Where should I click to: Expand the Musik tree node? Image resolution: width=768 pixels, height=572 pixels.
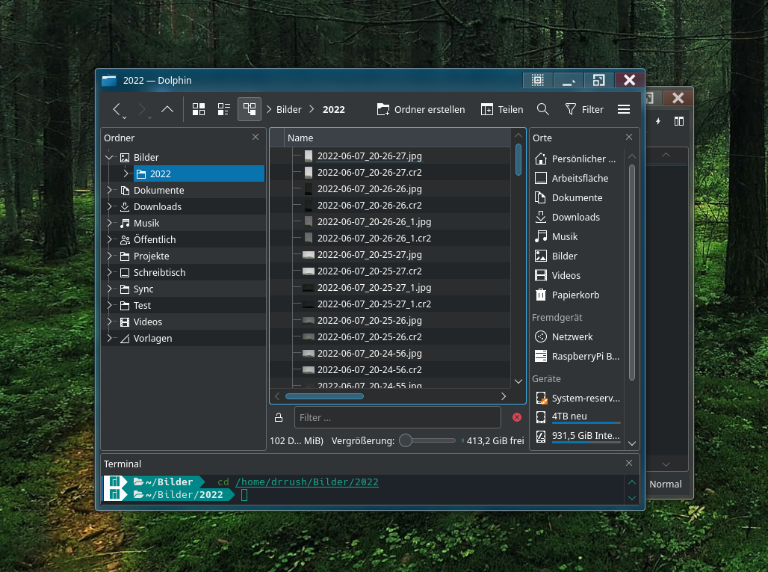(109, 223)
